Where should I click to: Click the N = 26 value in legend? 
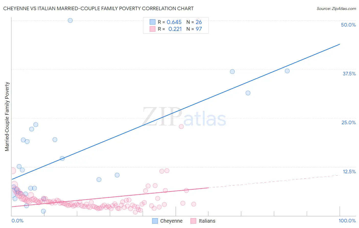pos(194,22)
